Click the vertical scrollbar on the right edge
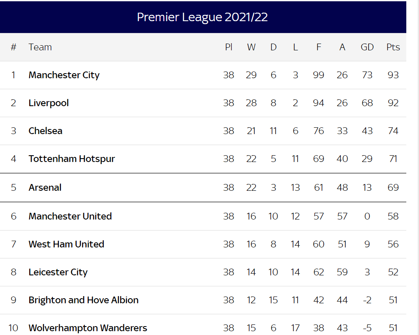This screenshot has width=419, height=335. coord(417,167)
